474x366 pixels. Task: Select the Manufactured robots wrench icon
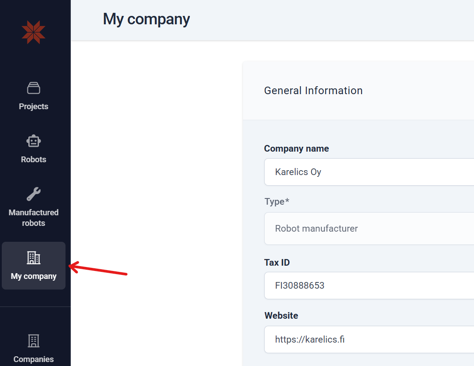(34, 194)
